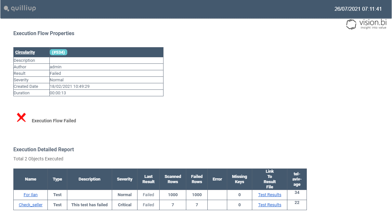Image resolution: width=392 pixels, height=216 pixels.
Task: Click the Execution Flow Failed message
Action: point(54,121)
